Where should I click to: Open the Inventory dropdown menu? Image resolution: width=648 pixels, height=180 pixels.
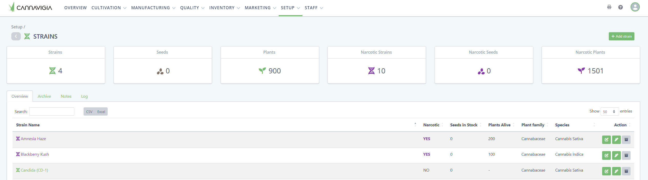pyautogui.click(x=224, y=8)
